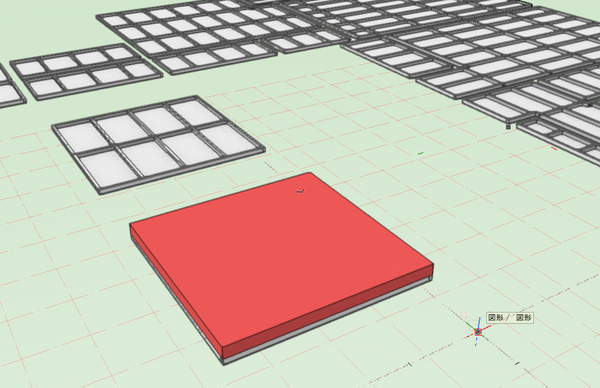Click the small green marker on the grid
Image resolution: width=600 pixels, height=388 pixels.
click(420, 153)
